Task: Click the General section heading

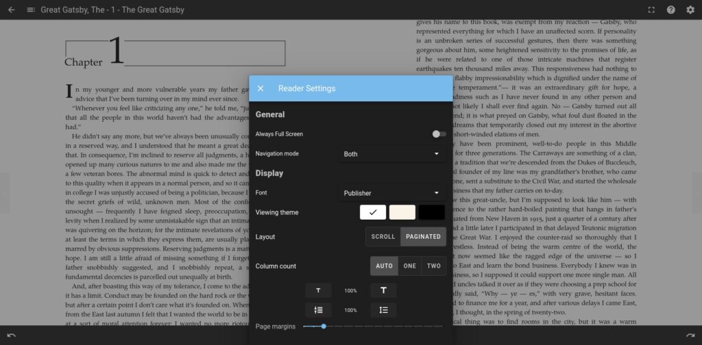Action: [270, 114]
